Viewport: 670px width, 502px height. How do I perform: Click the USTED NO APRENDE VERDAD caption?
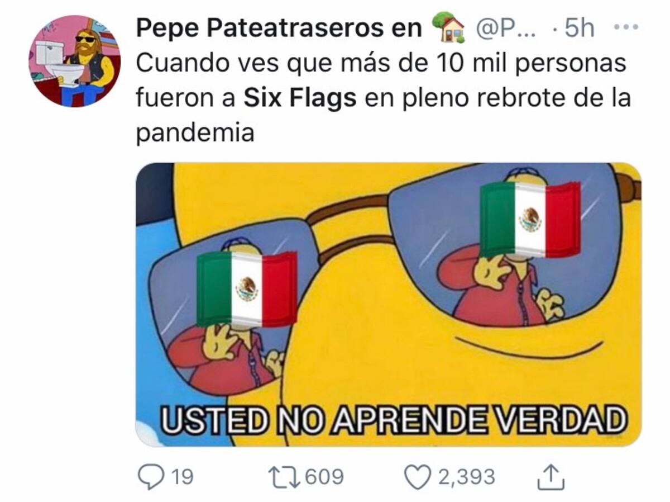tap(393, 420)
